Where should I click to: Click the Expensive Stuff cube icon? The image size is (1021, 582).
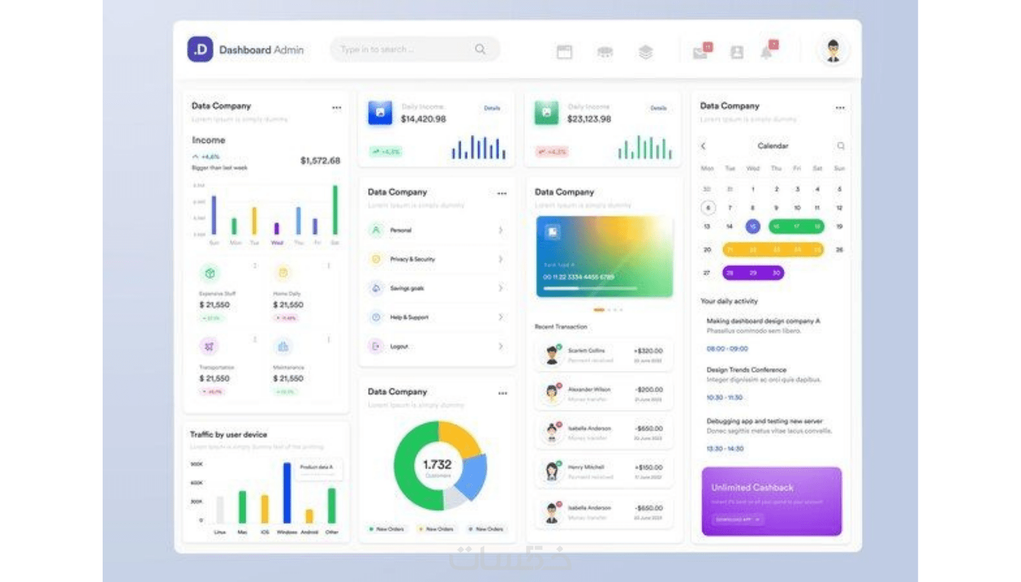tap(210, 274)
